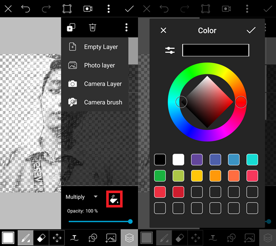Tap the dimmed eraser tool on right screen
Screen dimensions: 276x246
coord(180,238)
